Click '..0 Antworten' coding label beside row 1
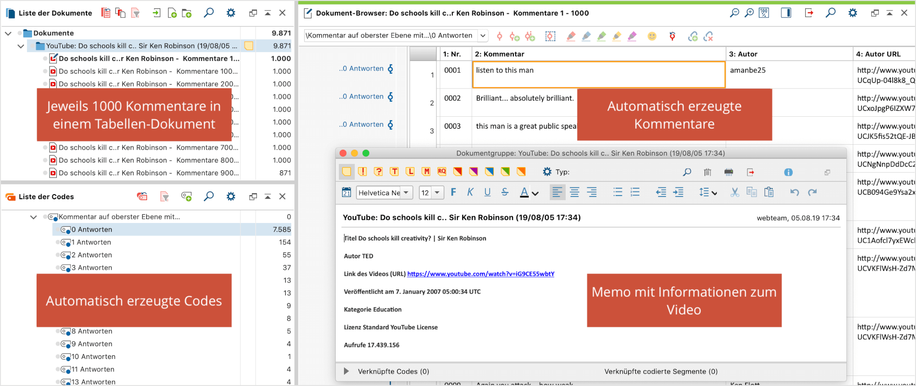The height and width of the screenshot is (386, 916). pos(361,69)
